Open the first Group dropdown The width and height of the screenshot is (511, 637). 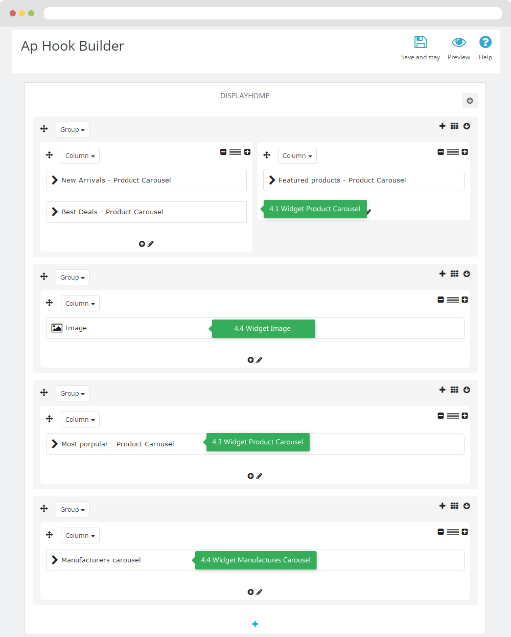[x=73, y=129]
